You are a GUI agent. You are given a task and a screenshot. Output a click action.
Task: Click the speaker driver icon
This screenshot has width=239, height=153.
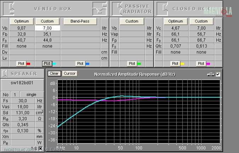[5, 74]
